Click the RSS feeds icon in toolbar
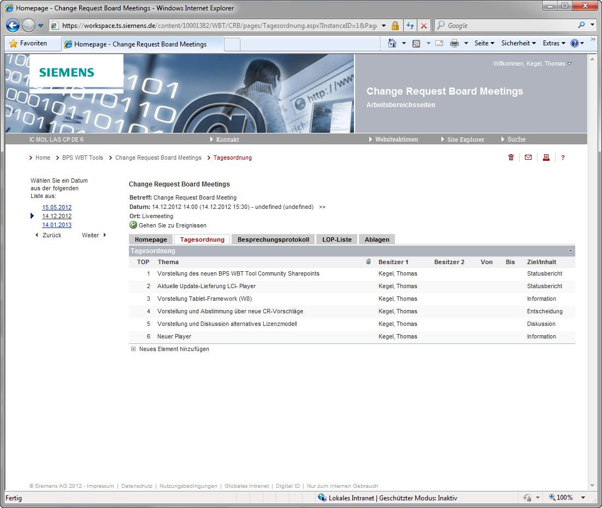 pos(416,43)
